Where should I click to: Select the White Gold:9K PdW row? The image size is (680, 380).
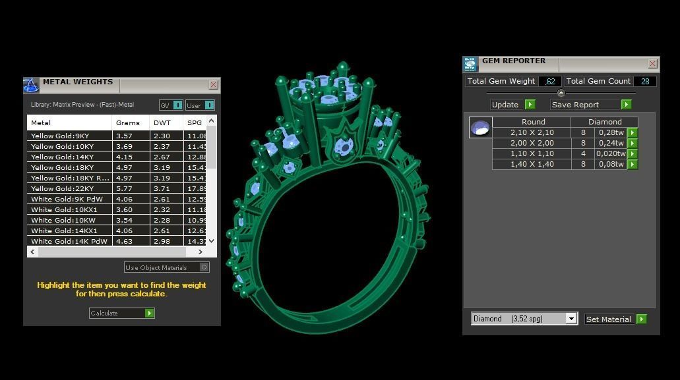(117, 199)
